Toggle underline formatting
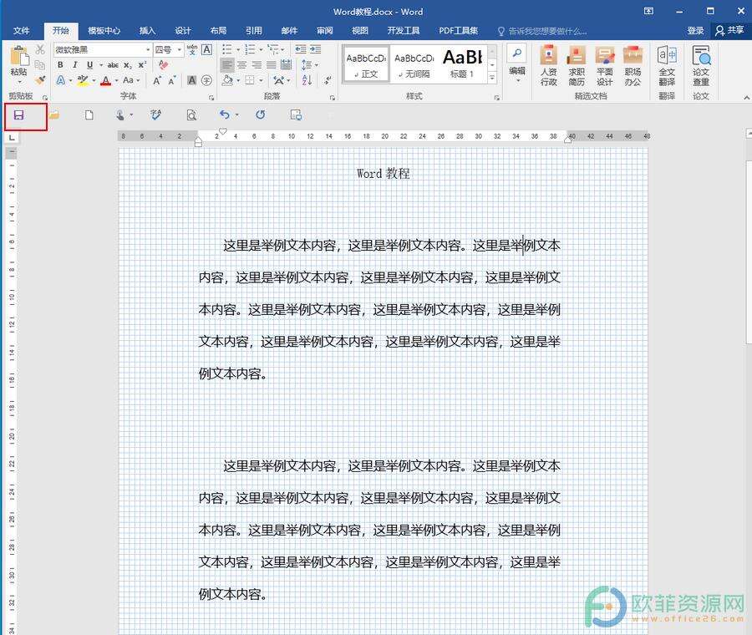Viewport: 752px width, 635px height. [x=89, y=64]
